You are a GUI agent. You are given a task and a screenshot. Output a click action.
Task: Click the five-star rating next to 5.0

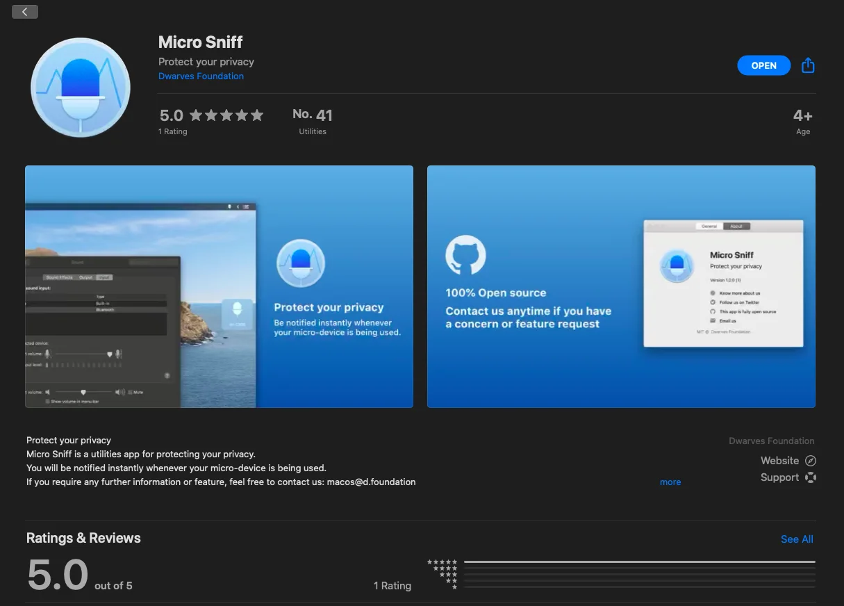tap(226, 115)
